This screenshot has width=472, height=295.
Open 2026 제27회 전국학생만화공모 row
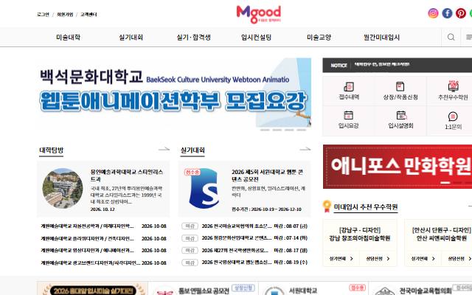244,251
